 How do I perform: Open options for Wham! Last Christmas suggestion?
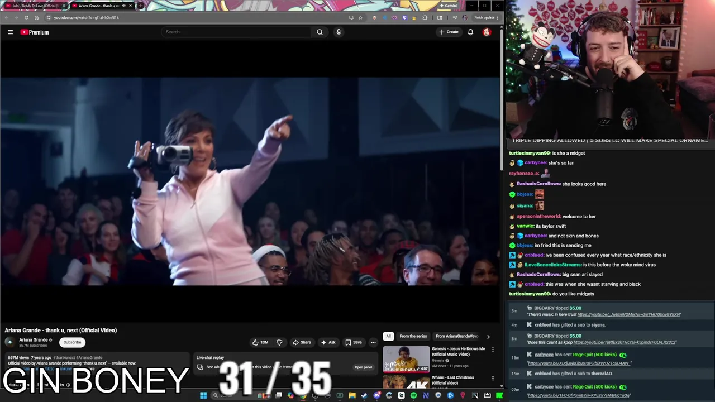point(493,378)
